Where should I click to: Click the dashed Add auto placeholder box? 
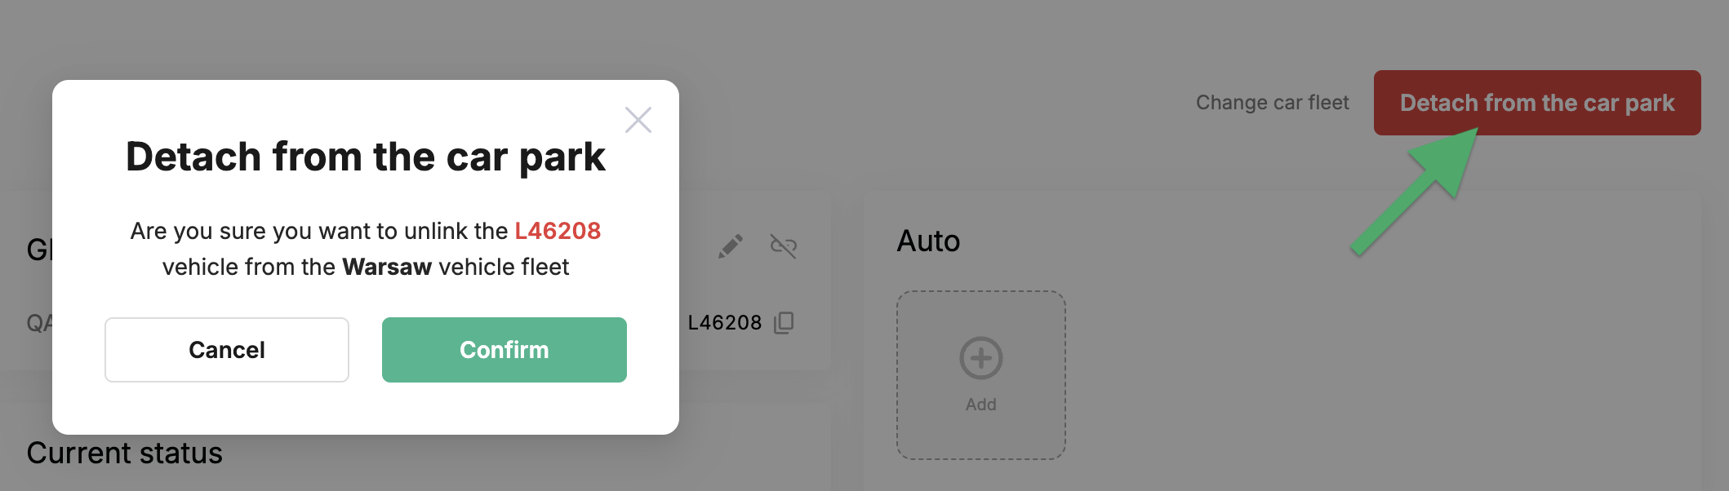pyautogui.click(x=981, y=375)
